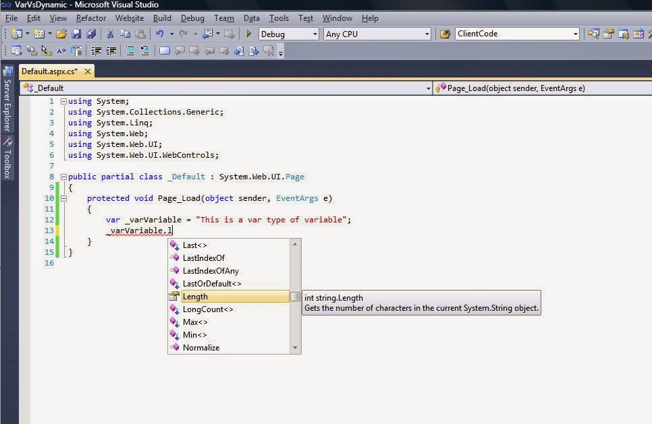
Task: Close the Default.aspx.cs tab
Action: tap(87, 71)
